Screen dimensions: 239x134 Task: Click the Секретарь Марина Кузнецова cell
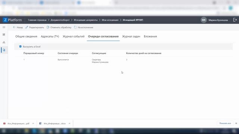coord(100,61)
